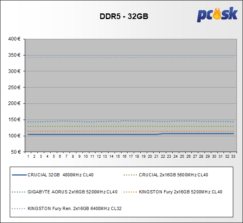Click the orange dotted KINGSTON Fury legend marker
243x223 pixels.
(130, 192)
